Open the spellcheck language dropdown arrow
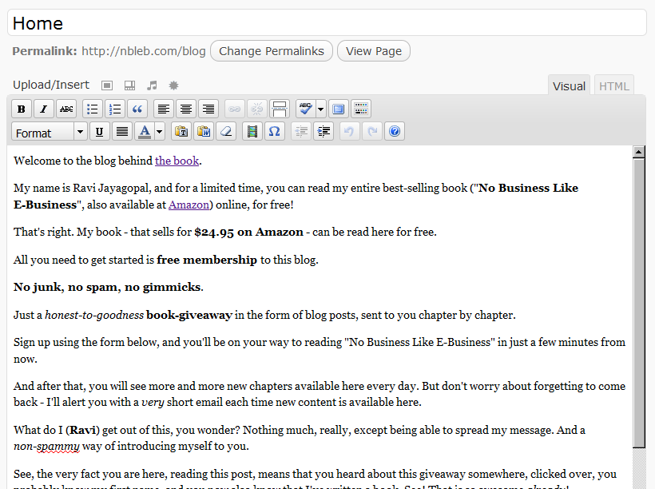This screenshot has width=655, height=489. (x=320, y=109)
